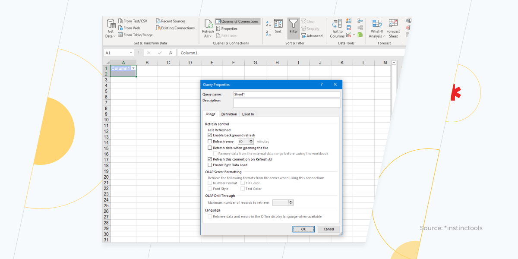518x259 pixels.
Task: Switch to the Definition tab
Action: pos(229,114)
